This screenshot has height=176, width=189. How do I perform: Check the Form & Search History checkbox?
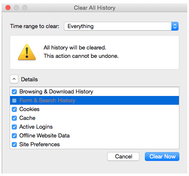pos(14,101)
